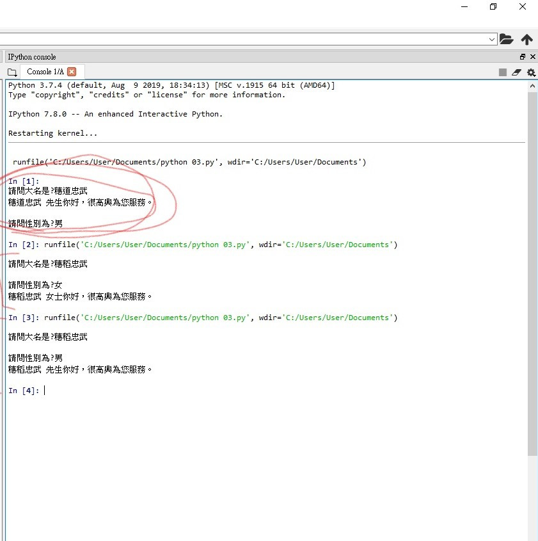Close the Console 1/A tab

(72, 72)
